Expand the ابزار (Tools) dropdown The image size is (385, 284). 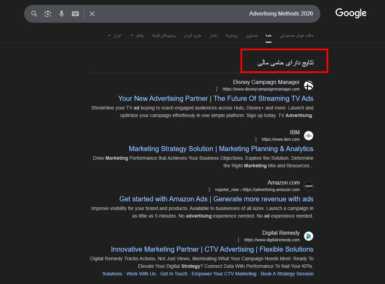[x=115, y=35]
